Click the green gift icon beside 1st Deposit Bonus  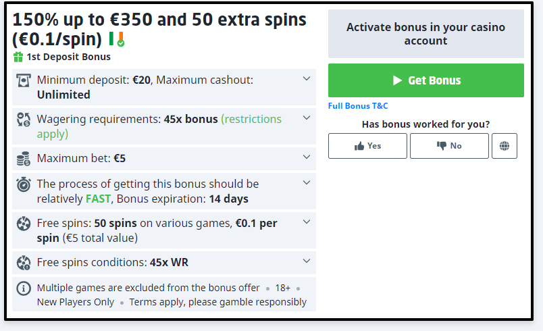click(18, 57)
